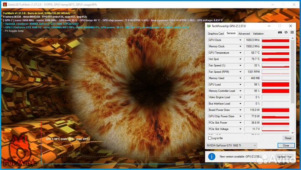Click the Close button in GPU-Z
The width and height of the screenshot is (301, 170).
coord(286,145)
